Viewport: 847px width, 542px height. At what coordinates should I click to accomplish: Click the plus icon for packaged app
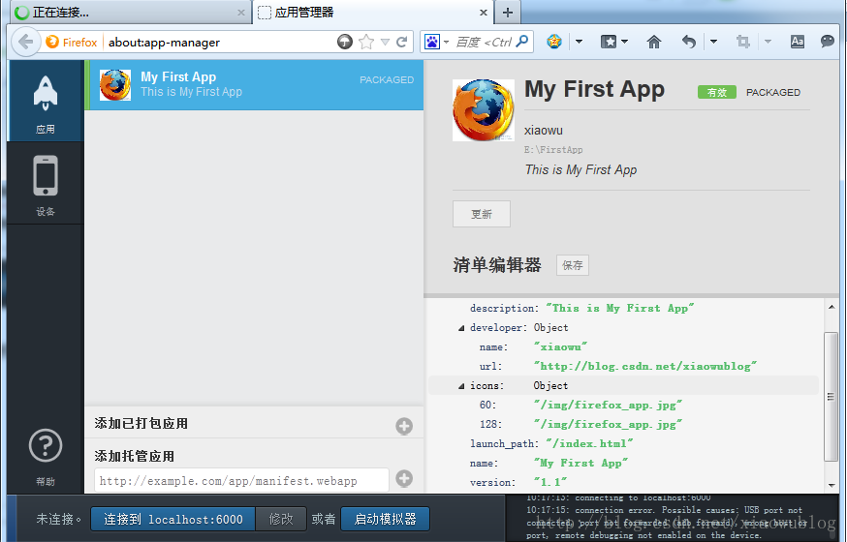point(404,426)
